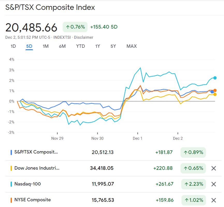Select the YTD range tab
The width and height of the screenshot is (224, 207).
point(81,46)
